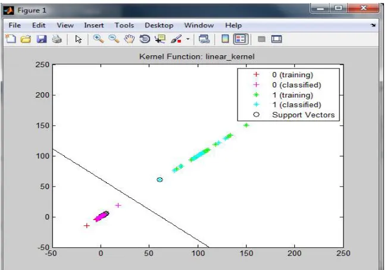Open the View menu
Viewport: 387px width, 270px height.
click(x=65, y=25)
